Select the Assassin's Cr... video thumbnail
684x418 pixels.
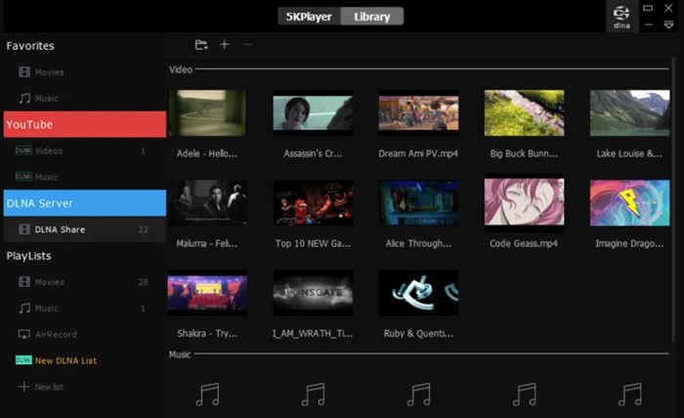[x=313, y=113]
